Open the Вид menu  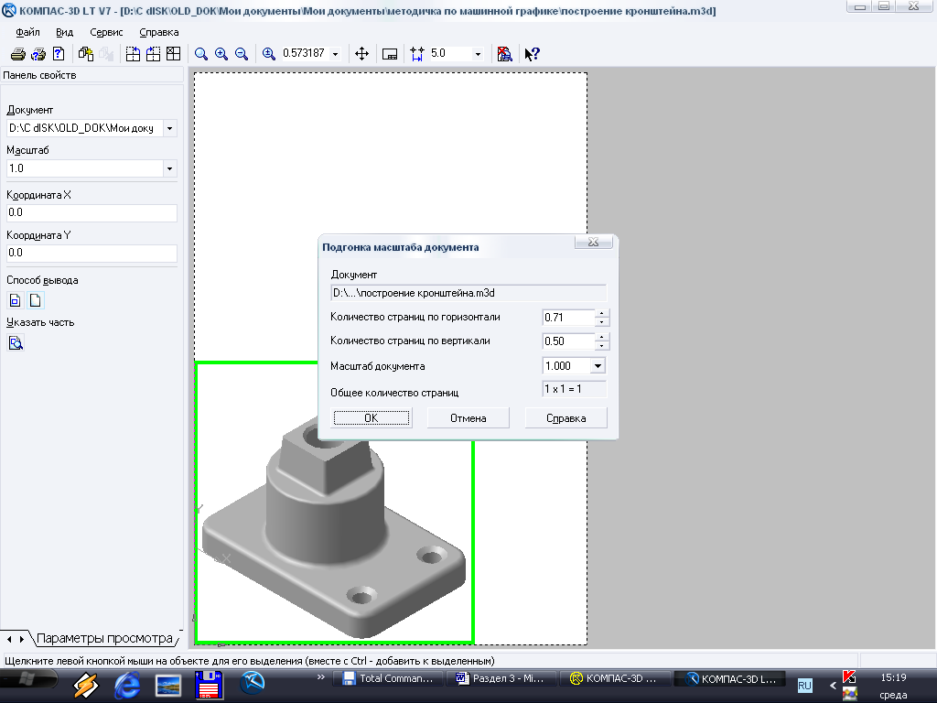[x=64, y=32]
